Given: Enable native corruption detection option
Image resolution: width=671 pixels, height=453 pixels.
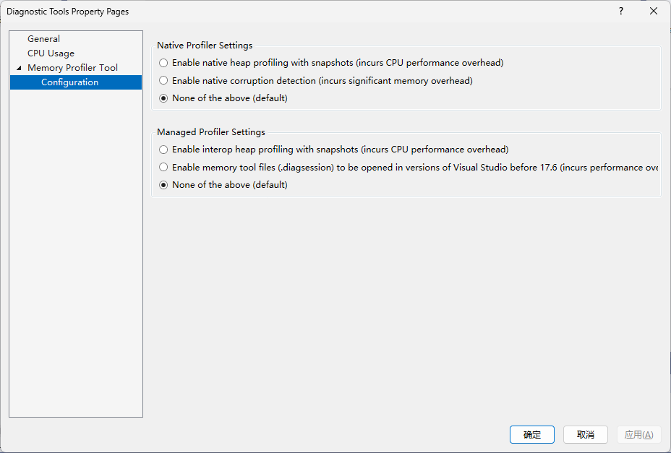Looking at the screenshot, I should [164, 81].
